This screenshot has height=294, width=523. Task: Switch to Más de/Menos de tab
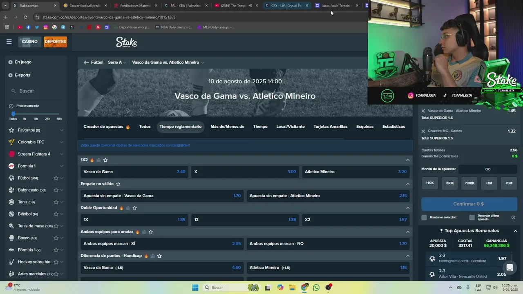227,127
